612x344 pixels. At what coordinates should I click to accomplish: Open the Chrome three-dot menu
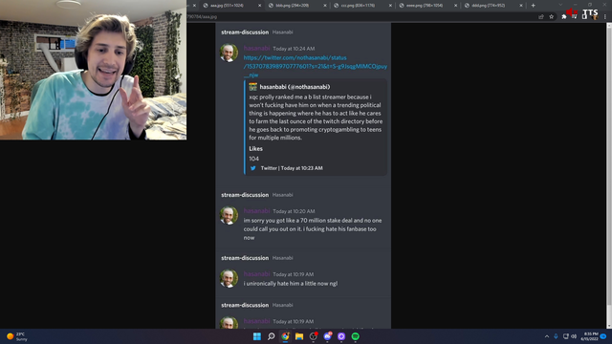pyautogui.click(x=605, y=17)
